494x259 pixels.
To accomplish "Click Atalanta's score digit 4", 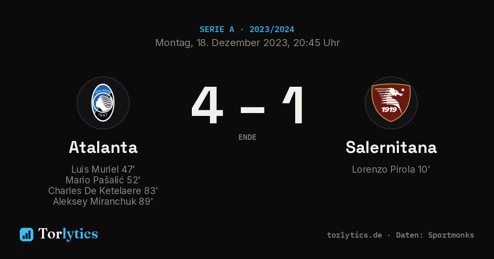I will click(x=207, y=105).
